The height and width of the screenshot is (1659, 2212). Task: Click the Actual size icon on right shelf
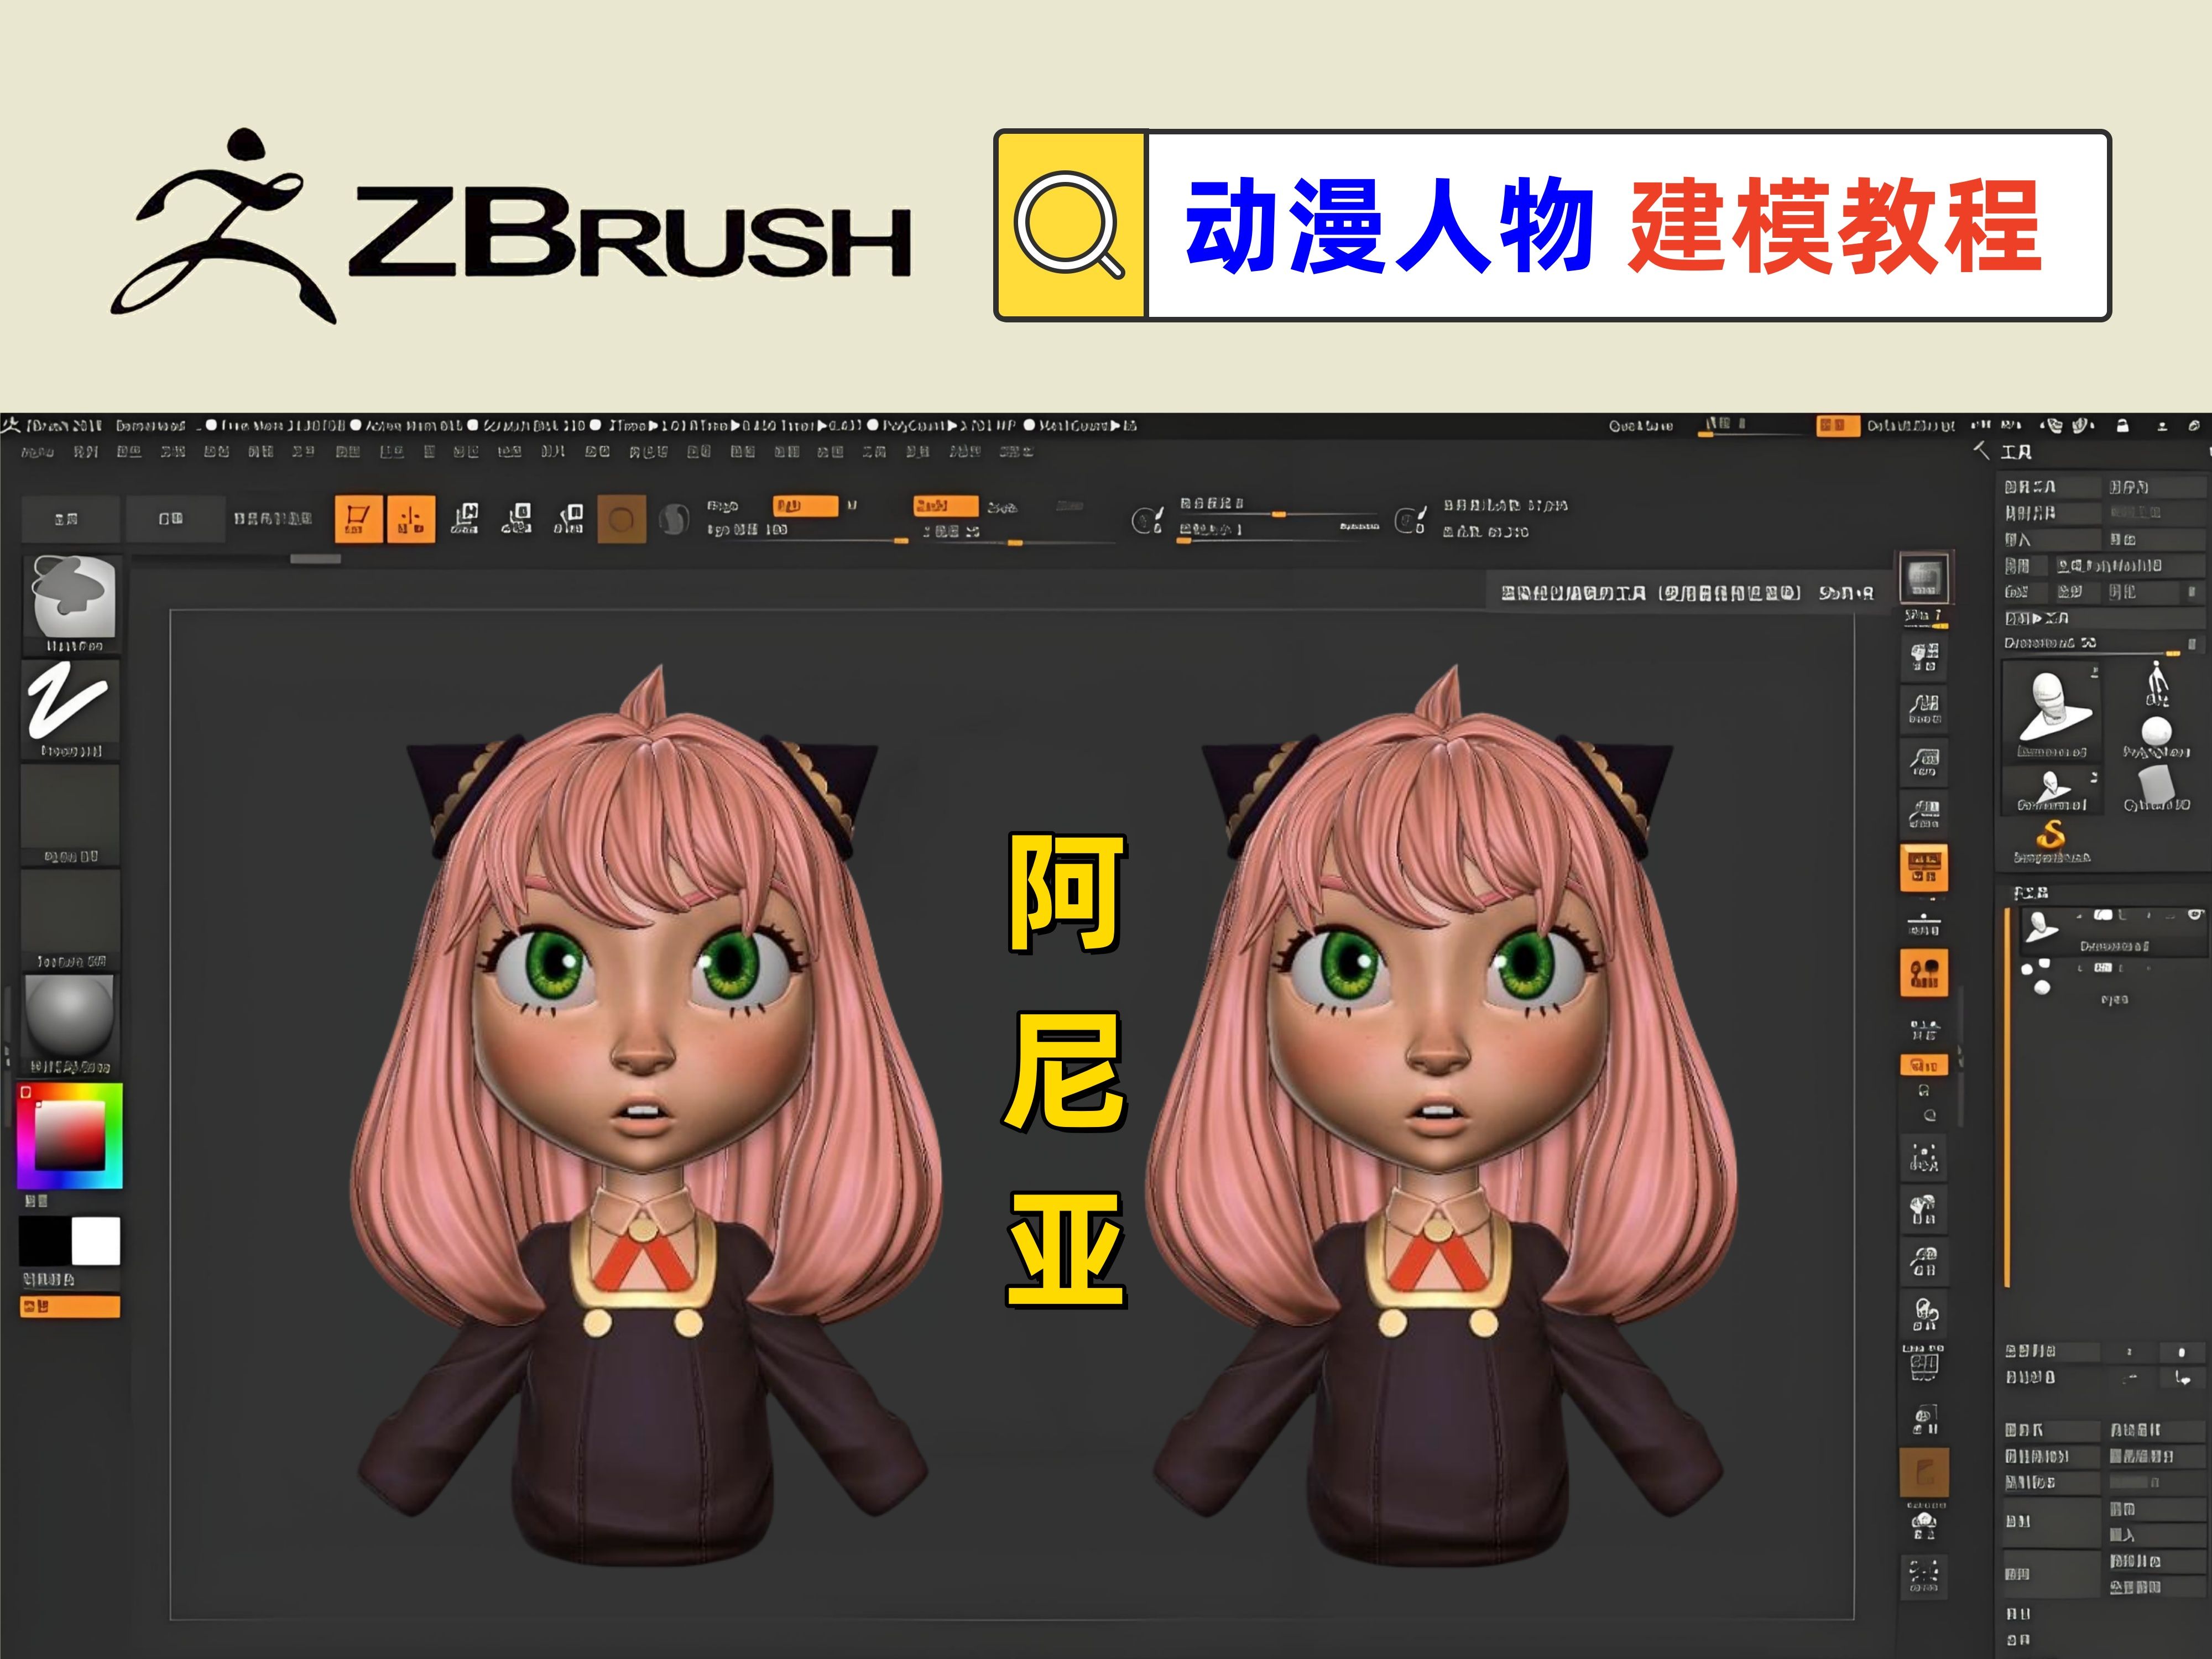[x=1924, y=762]
